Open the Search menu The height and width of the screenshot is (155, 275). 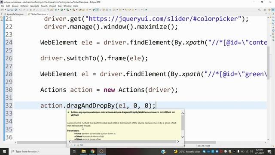(x=44, y=6)
